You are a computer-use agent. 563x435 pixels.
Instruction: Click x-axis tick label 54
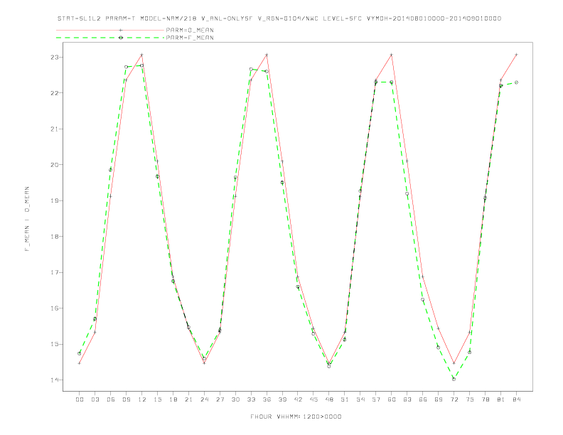[360, 399]
